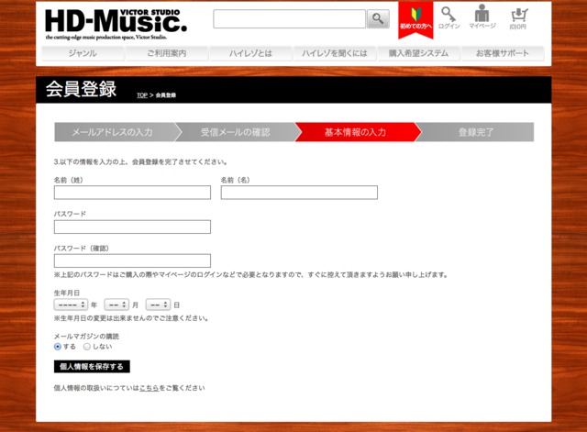Follow the TOP breadcrumb link

pyautogui.click(x=142, y=95)
